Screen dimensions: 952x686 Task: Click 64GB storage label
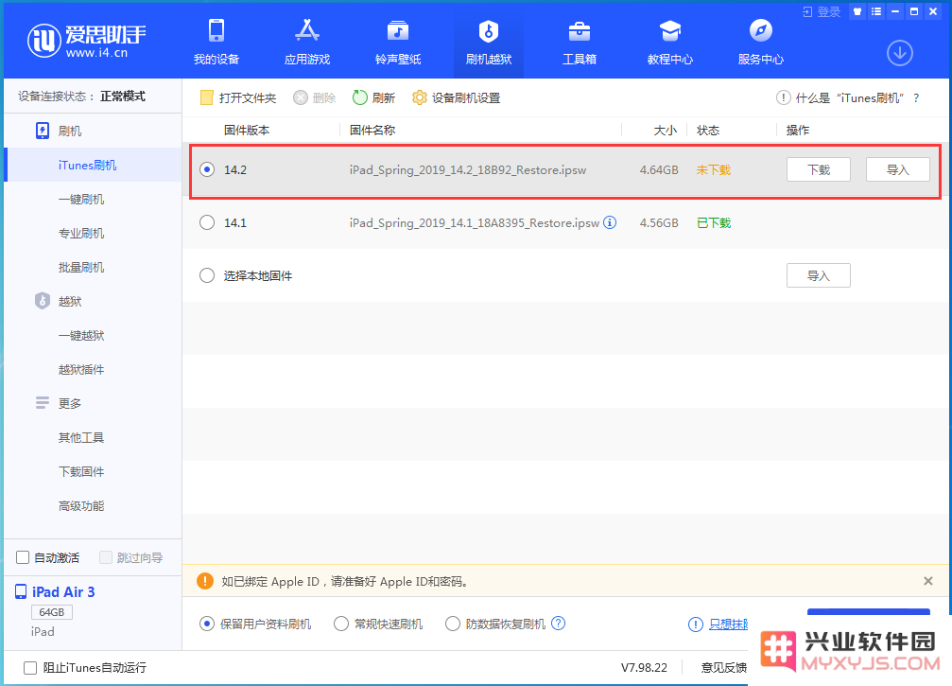click(52, 612)
